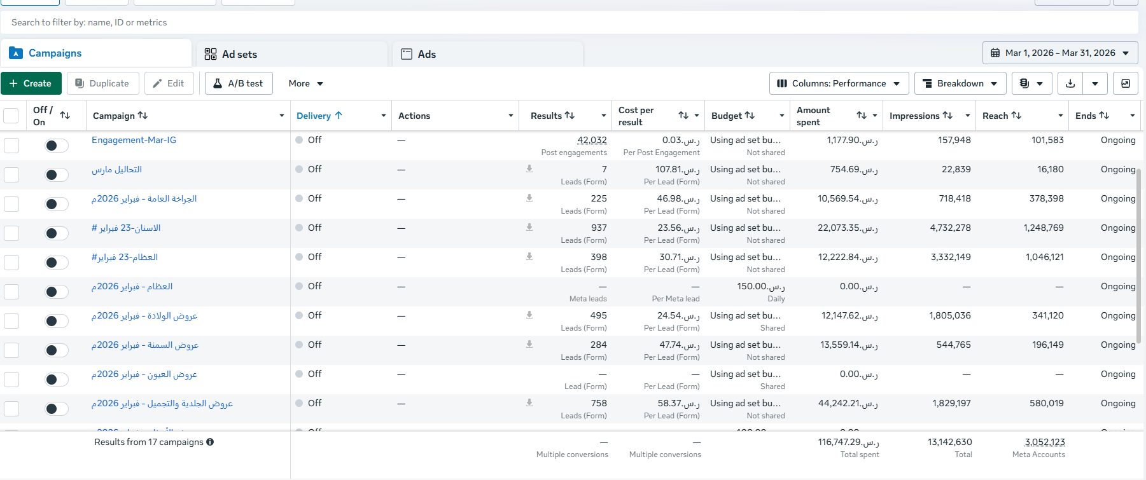Tick the checkbox for التحاليل مارس campaign
1146x480 pixels.
click(x=11, y=175)
